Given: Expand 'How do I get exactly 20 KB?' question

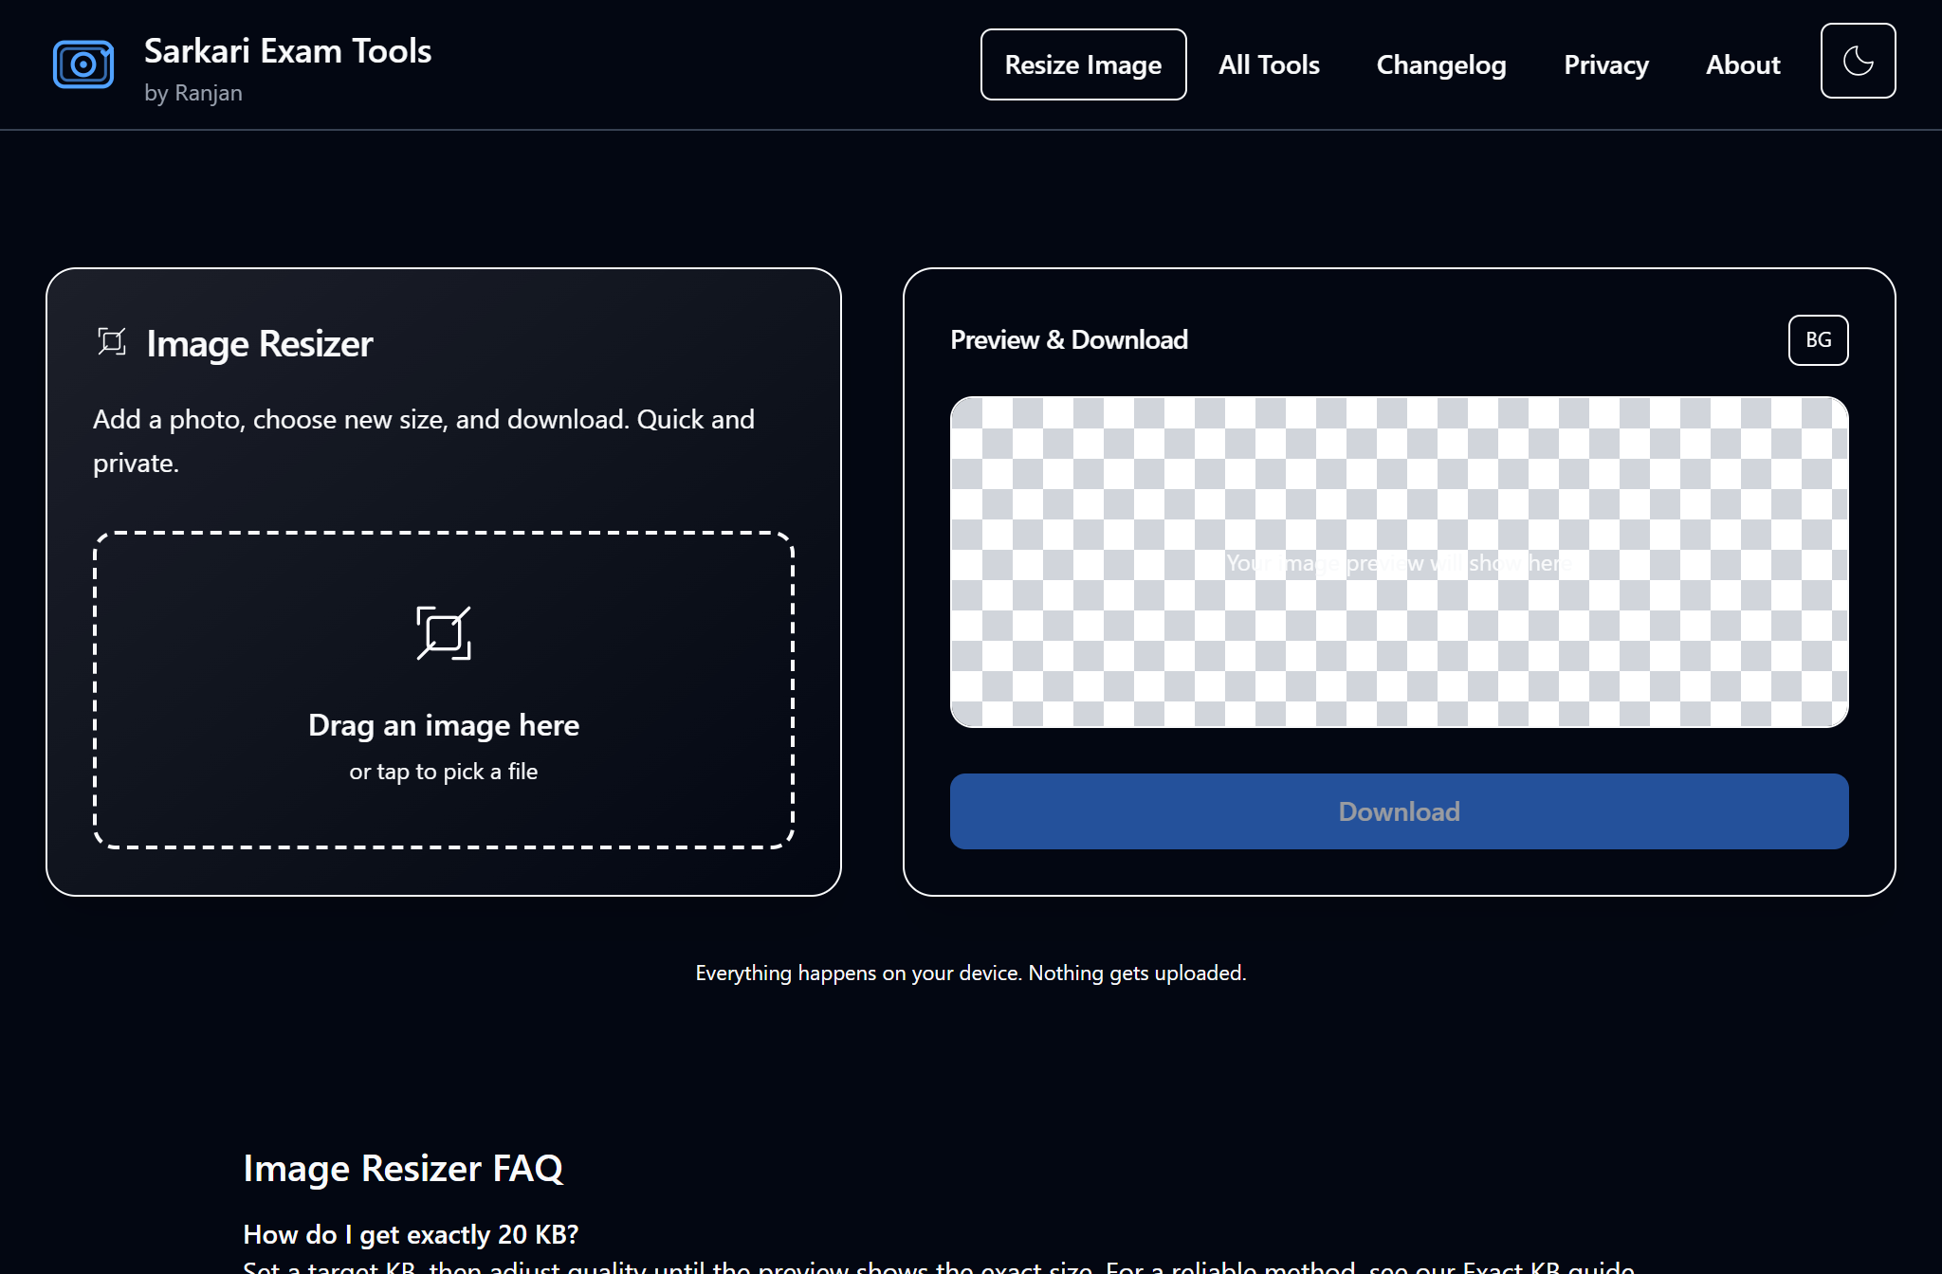Looking at the screenshot, I should [x=411, y=1234].
